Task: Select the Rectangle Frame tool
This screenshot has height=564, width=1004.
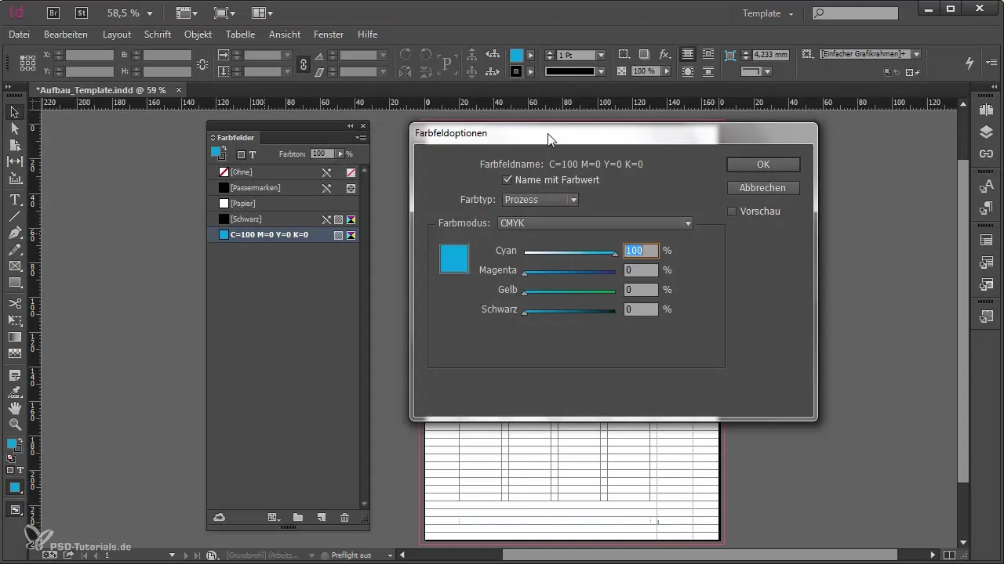Action: tap(15, 266)
